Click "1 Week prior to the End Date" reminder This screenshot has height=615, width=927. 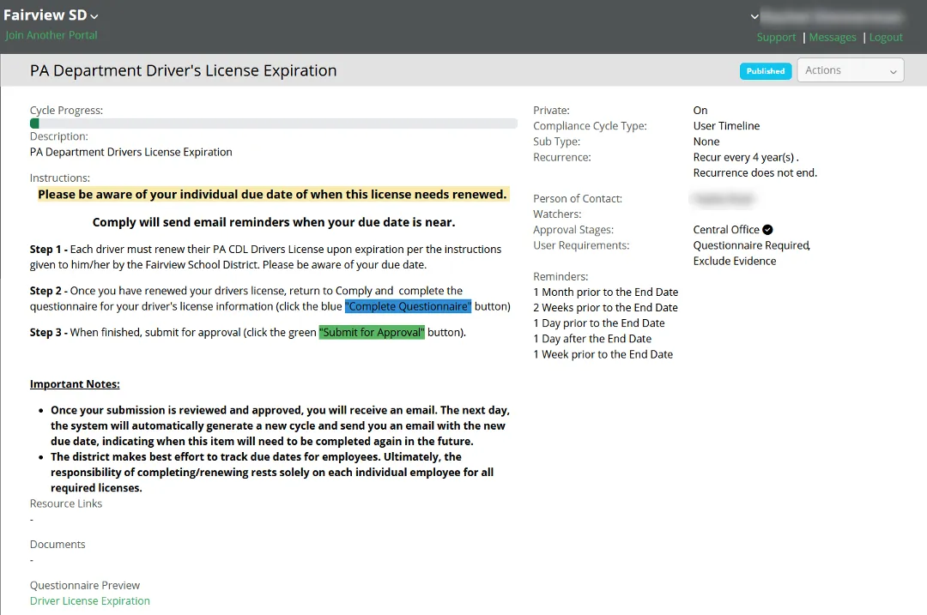click(603, 354)
